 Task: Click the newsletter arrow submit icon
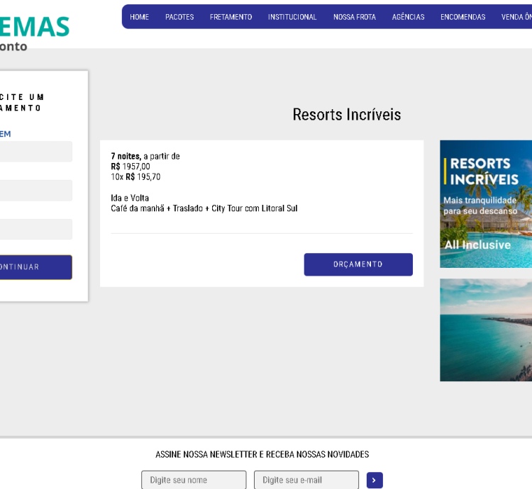(x=375, y=480)
